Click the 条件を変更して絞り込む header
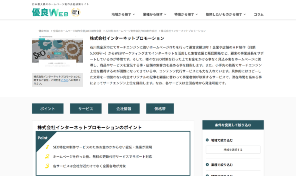Image resolution: width=296 pixels, height=176 pixels. 233,125
